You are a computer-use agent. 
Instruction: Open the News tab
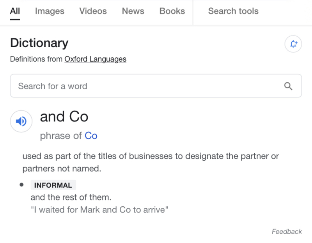pyautogui.click(x=133, y=11)
